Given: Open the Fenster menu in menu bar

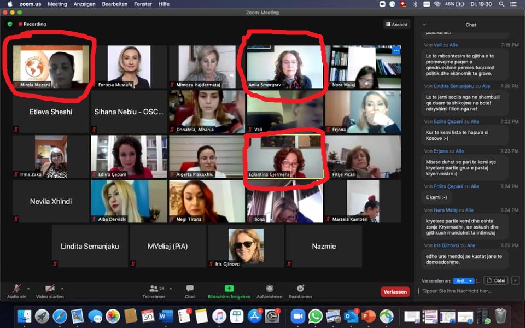Looking at the screenshot, I should click(143, 4).
